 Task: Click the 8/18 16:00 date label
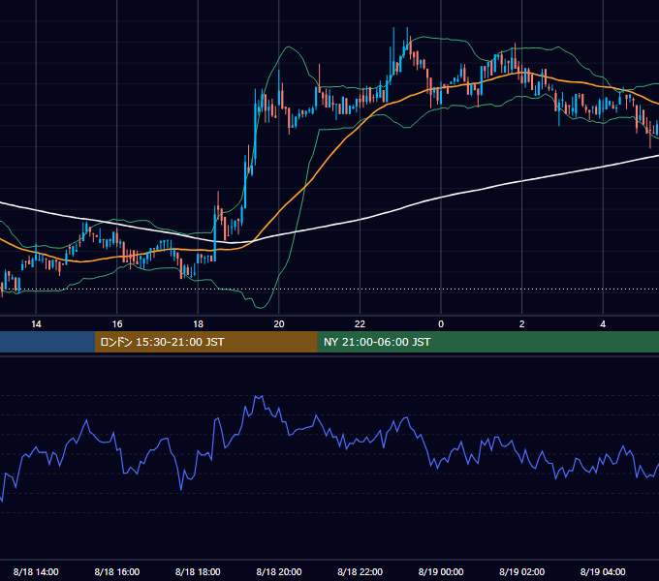click(117, 571)
